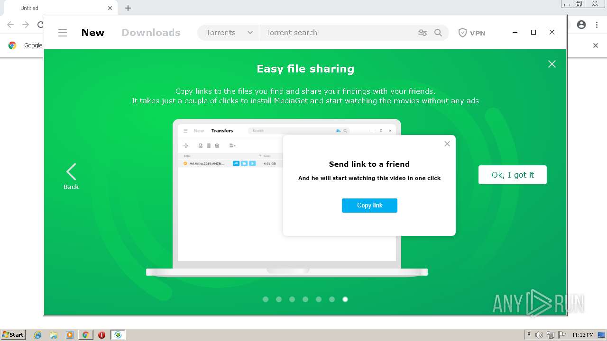Click the search magnifier icon
Screen dimensions: 607x341
[438, 33]
